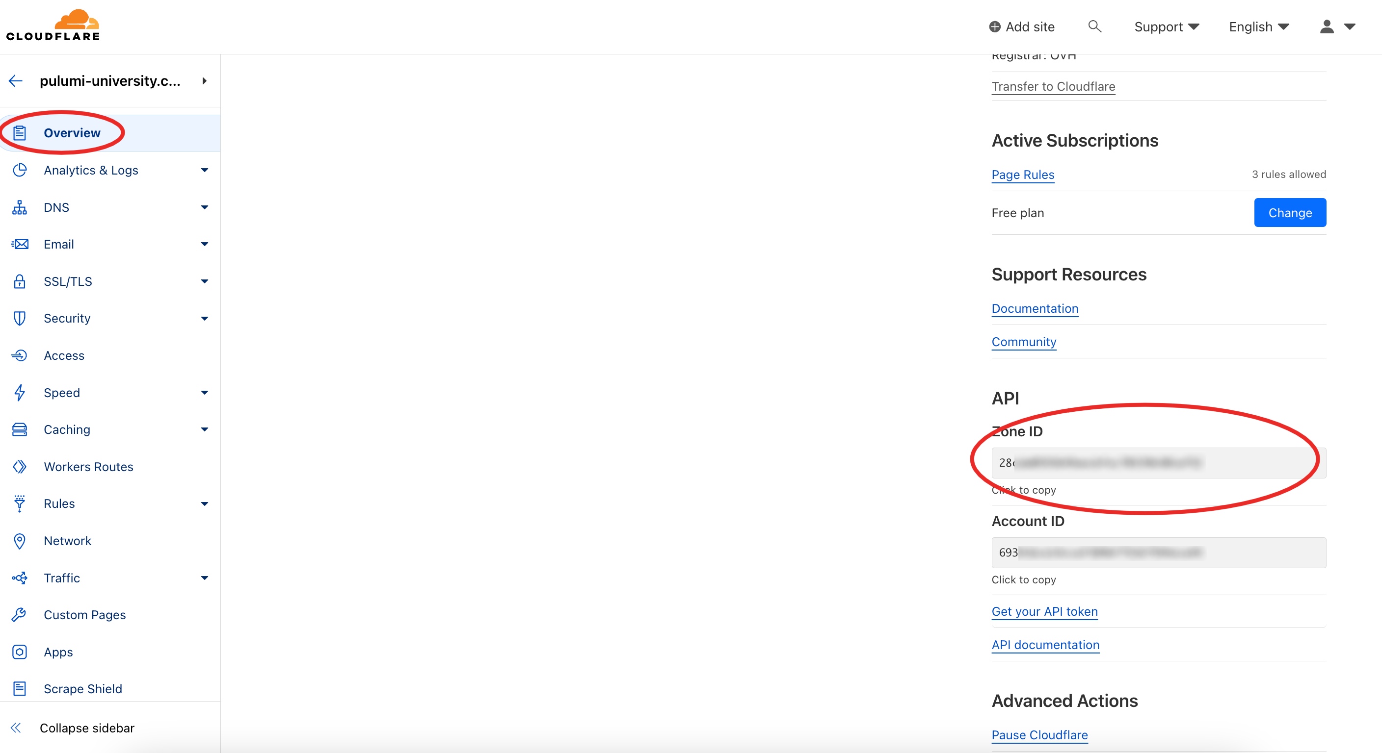Click the DNS network tree icon
The image size is (1382, 753).
20,207
